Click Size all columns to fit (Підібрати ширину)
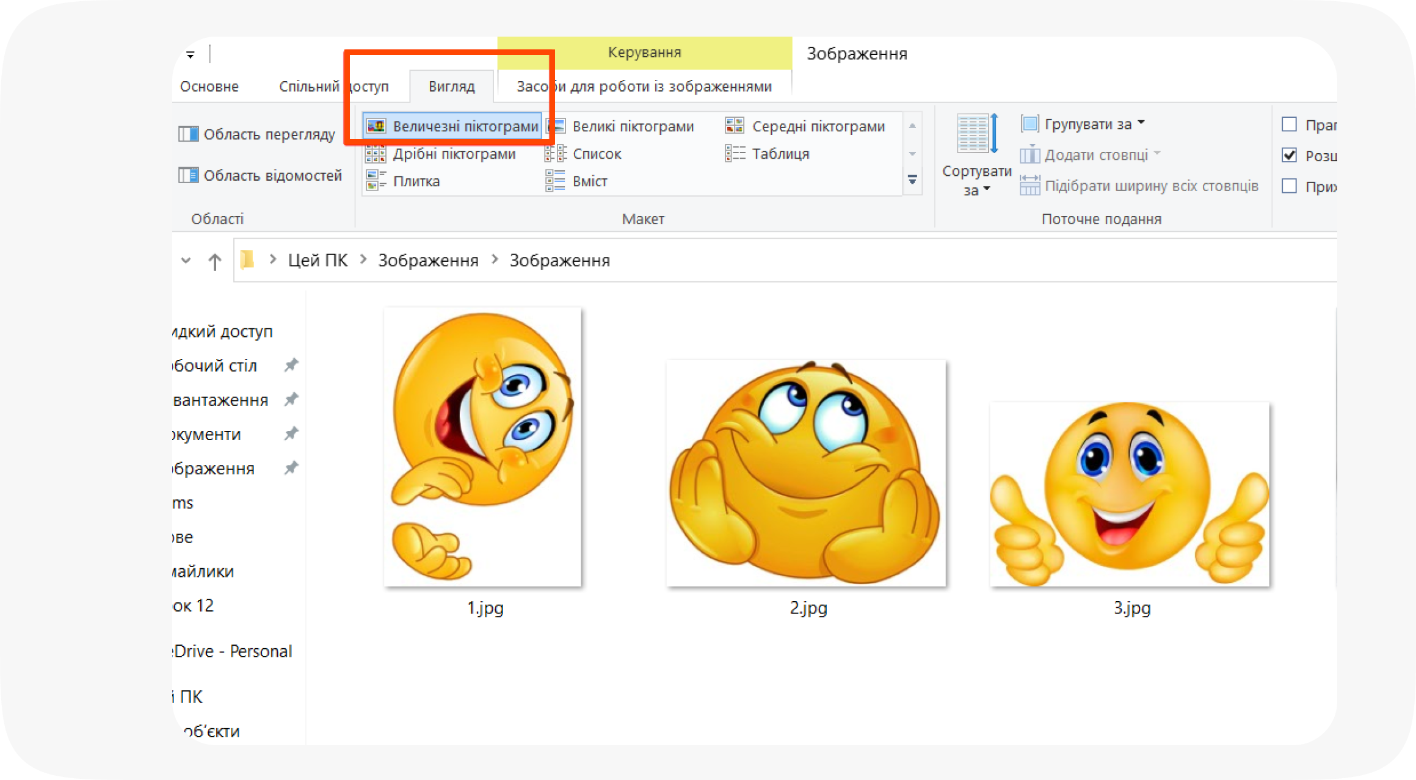1416x780 pixels. click(x=1139, y=186)
